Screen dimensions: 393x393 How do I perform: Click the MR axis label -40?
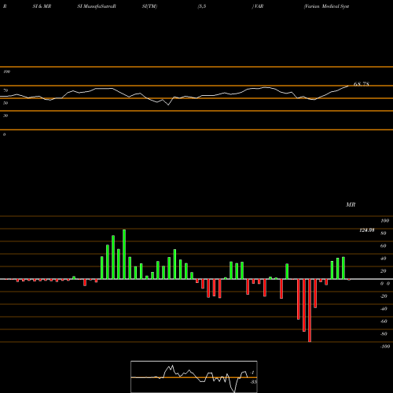click(384, 309)
